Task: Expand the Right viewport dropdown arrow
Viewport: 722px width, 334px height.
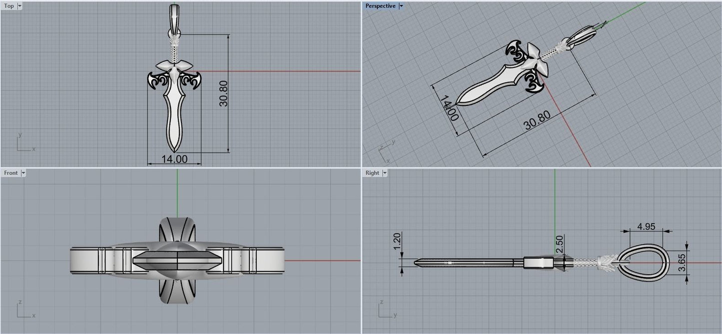Action: (x=384, y=173)
